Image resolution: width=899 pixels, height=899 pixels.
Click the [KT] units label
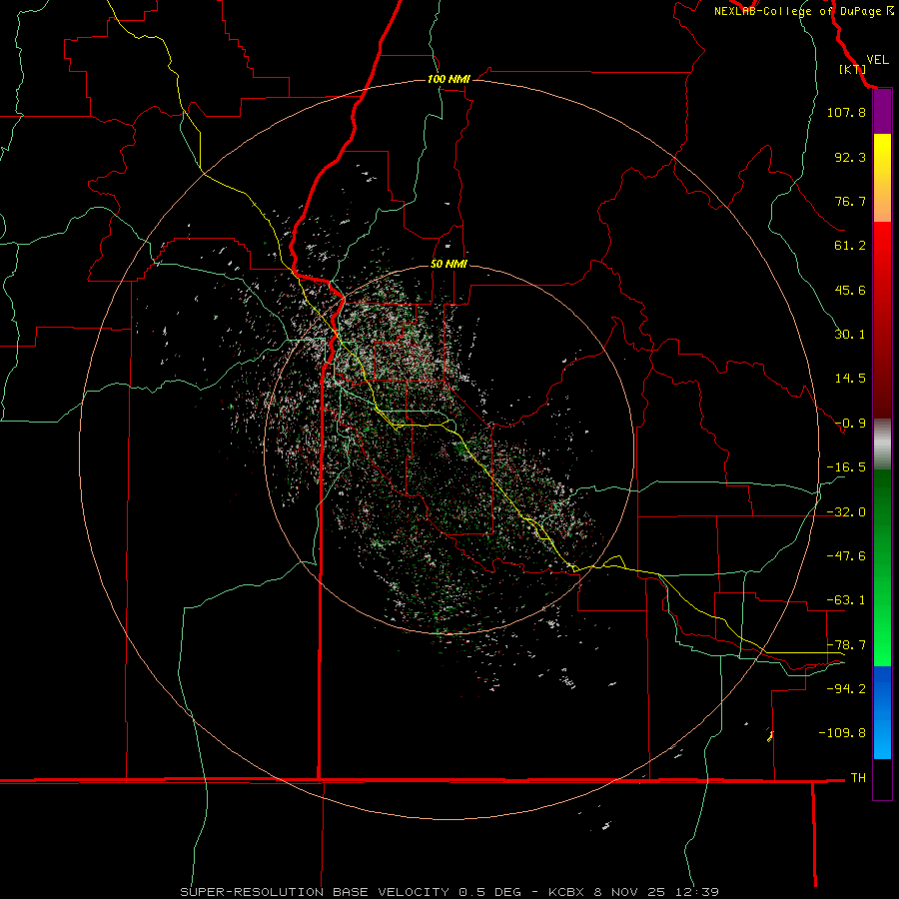pos(852,69)
